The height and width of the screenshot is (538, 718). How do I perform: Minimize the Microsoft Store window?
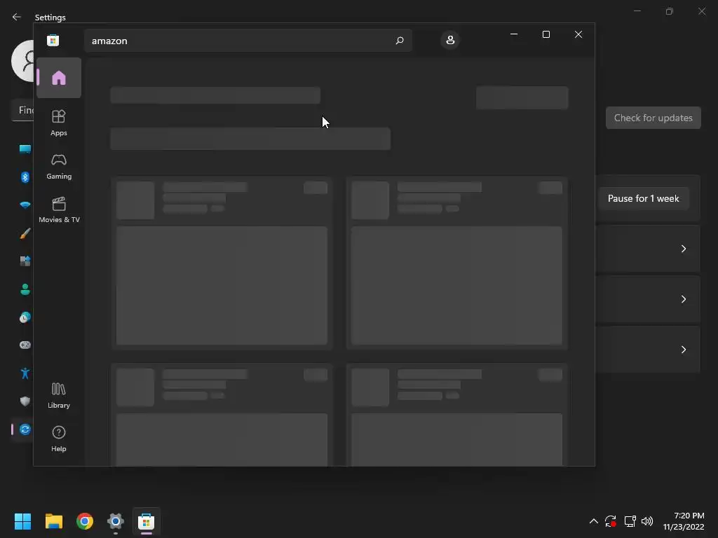coord(514,34)
